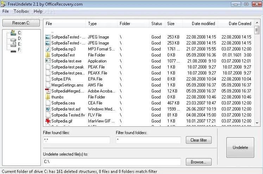Click the file list scrollbar down arrow
263x174 pixels.
pyautogui.click(x=257, y=122)
